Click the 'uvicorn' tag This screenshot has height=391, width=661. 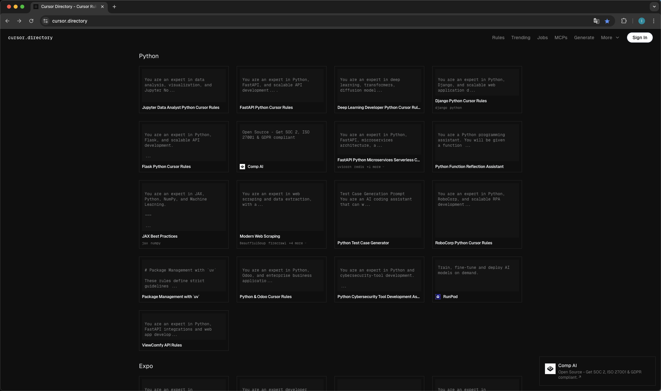pos(344,167)
